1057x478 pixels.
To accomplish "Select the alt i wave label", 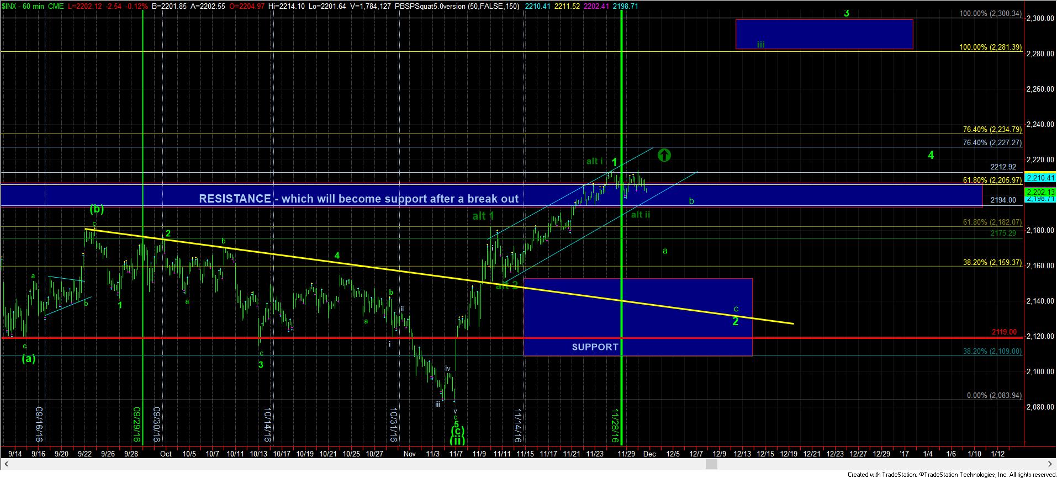I will 594,161.
